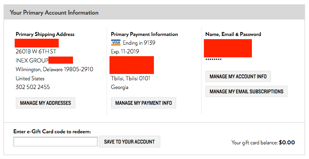Click the card ending in 9139 text
The height and width of the screenshot is (159, 309).
click(x=139, y=43)
